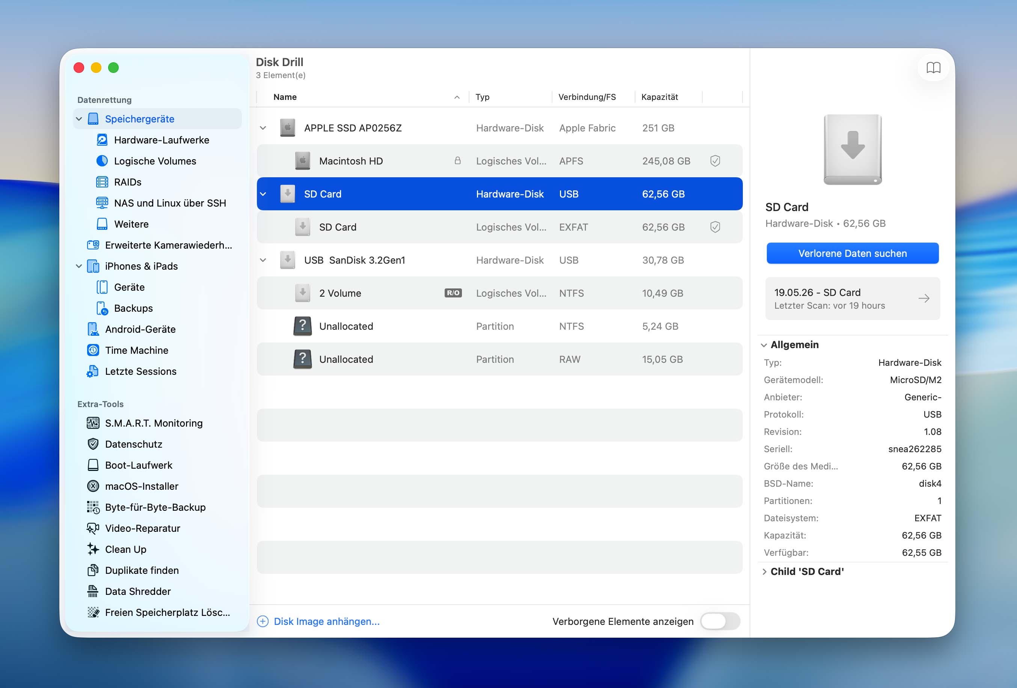Click the Backups icon in sidebar
Screen dimensions: 1017x688
click(102, 308)
